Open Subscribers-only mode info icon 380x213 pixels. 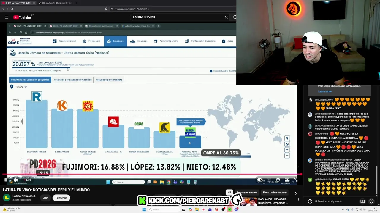pyautogui.click(x=310, y=201)
